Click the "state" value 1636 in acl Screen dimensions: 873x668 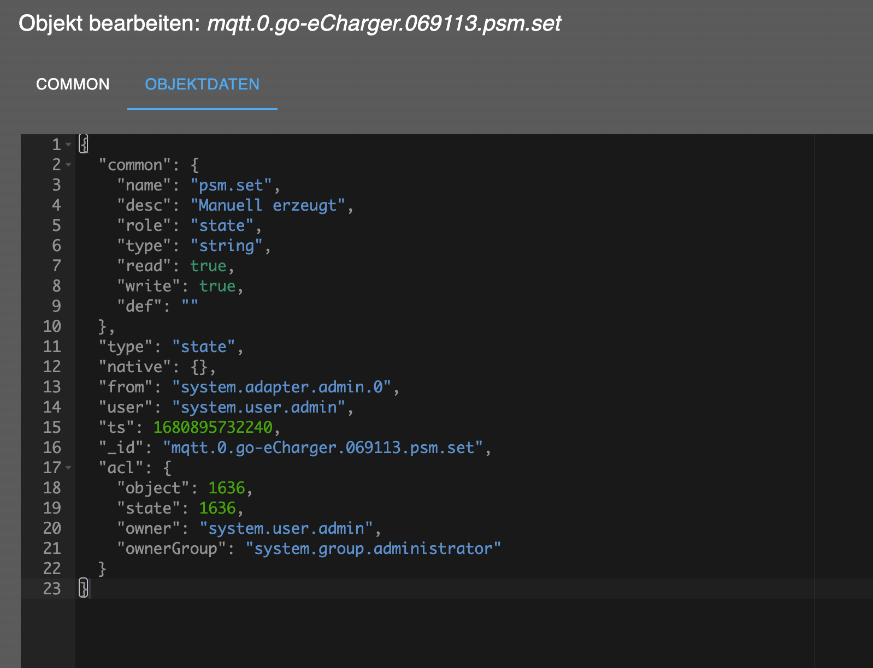[217, 508]
